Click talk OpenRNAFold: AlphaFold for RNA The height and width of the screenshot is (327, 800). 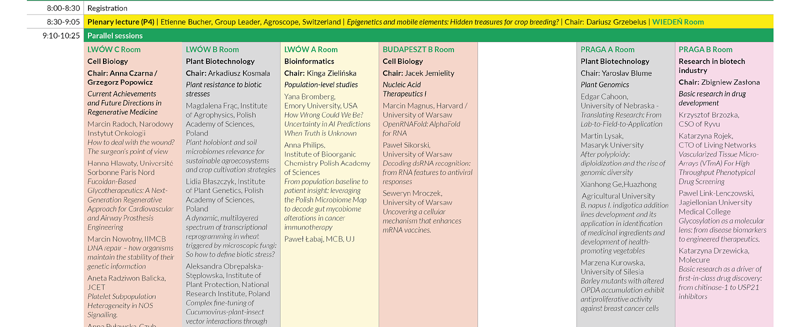pyautogui.click(x=421, y=128)
